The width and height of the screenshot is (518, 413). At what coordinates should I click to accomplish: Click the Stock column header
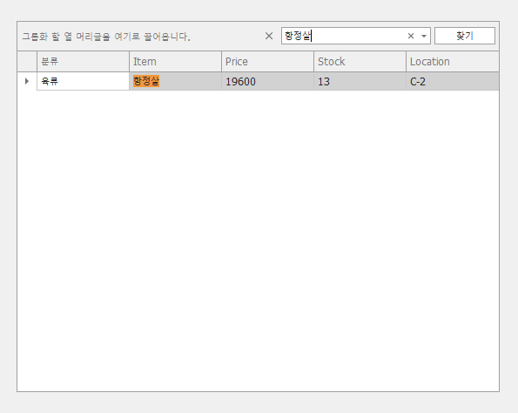coord(360,62)
